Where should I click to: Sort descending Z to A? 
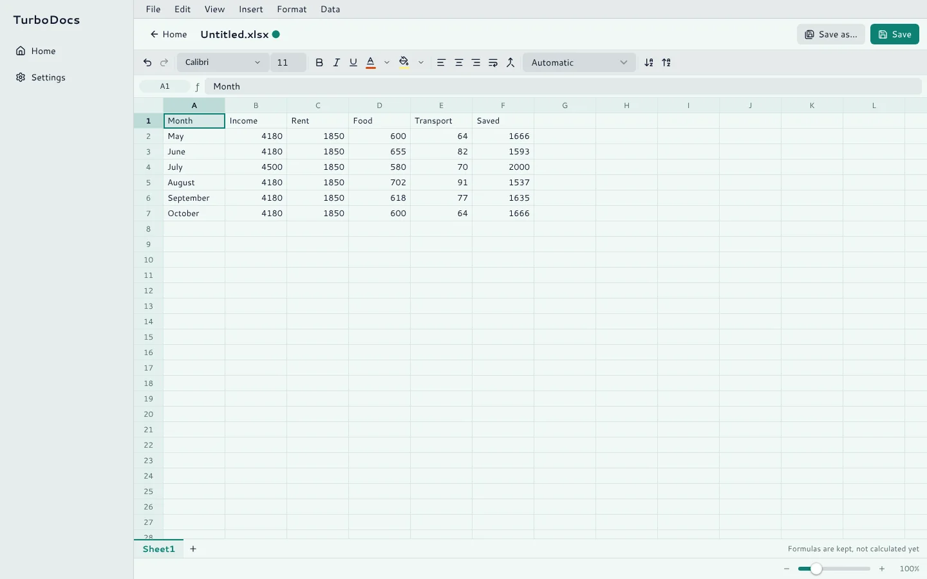(x=666, y=62)
